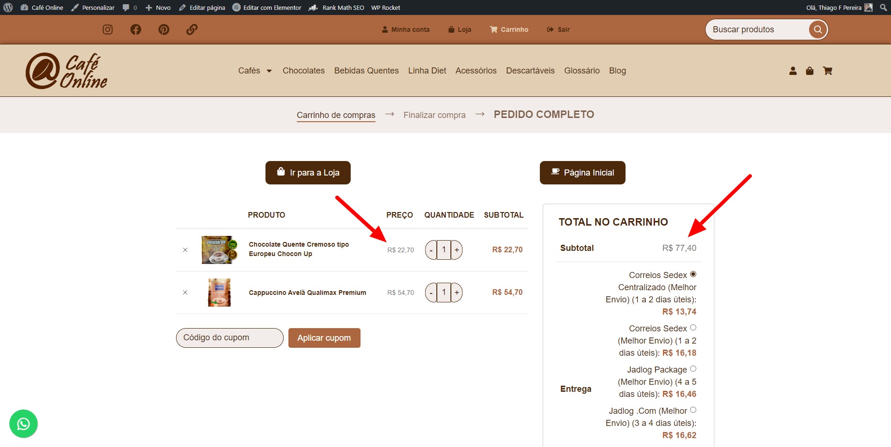The height and width of the screenshot is (447, 891).
Task: Click Thiago F Pereira's avatar in the admin bar
Action: pyautogui.click(x=869, y=7)
